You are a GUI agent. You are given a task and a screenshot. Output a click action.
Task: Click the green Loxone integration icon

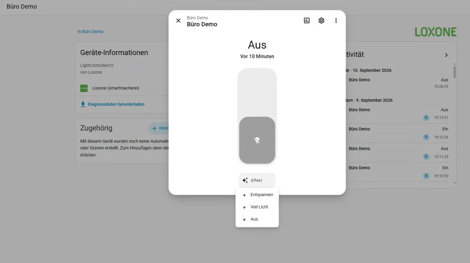(x=84, y=88)
